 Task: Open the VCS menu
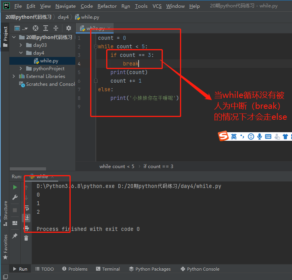click(x=157, y=6)
